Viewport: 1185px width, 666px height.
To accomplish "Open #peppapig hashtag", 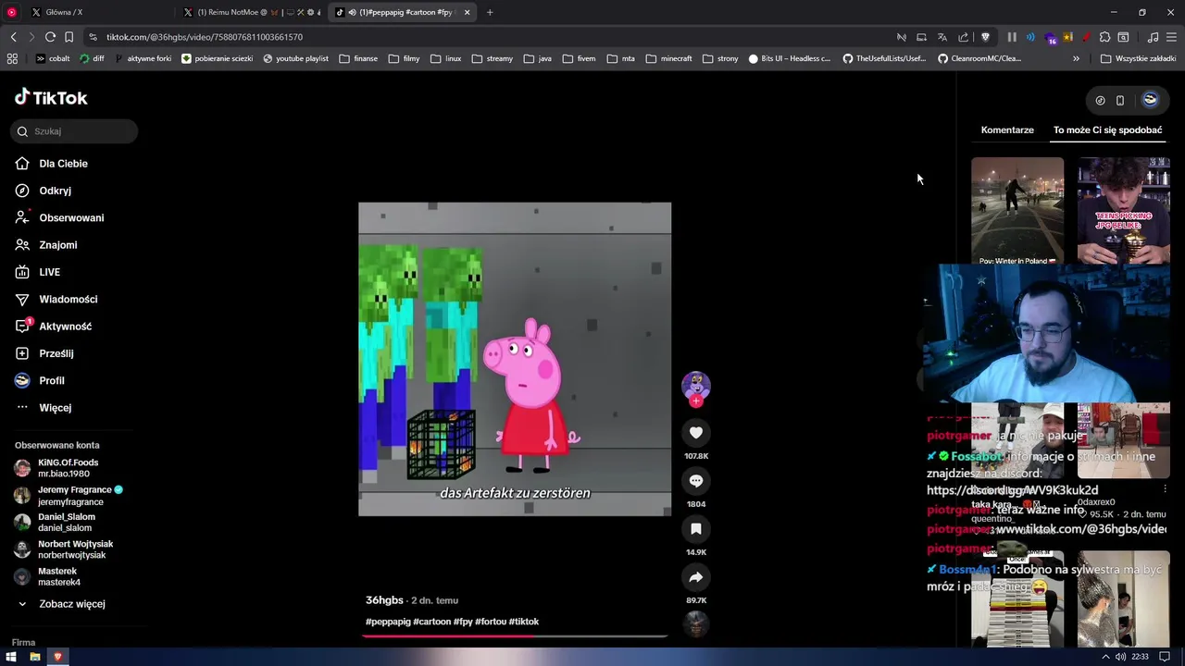I will coord(388,622).
